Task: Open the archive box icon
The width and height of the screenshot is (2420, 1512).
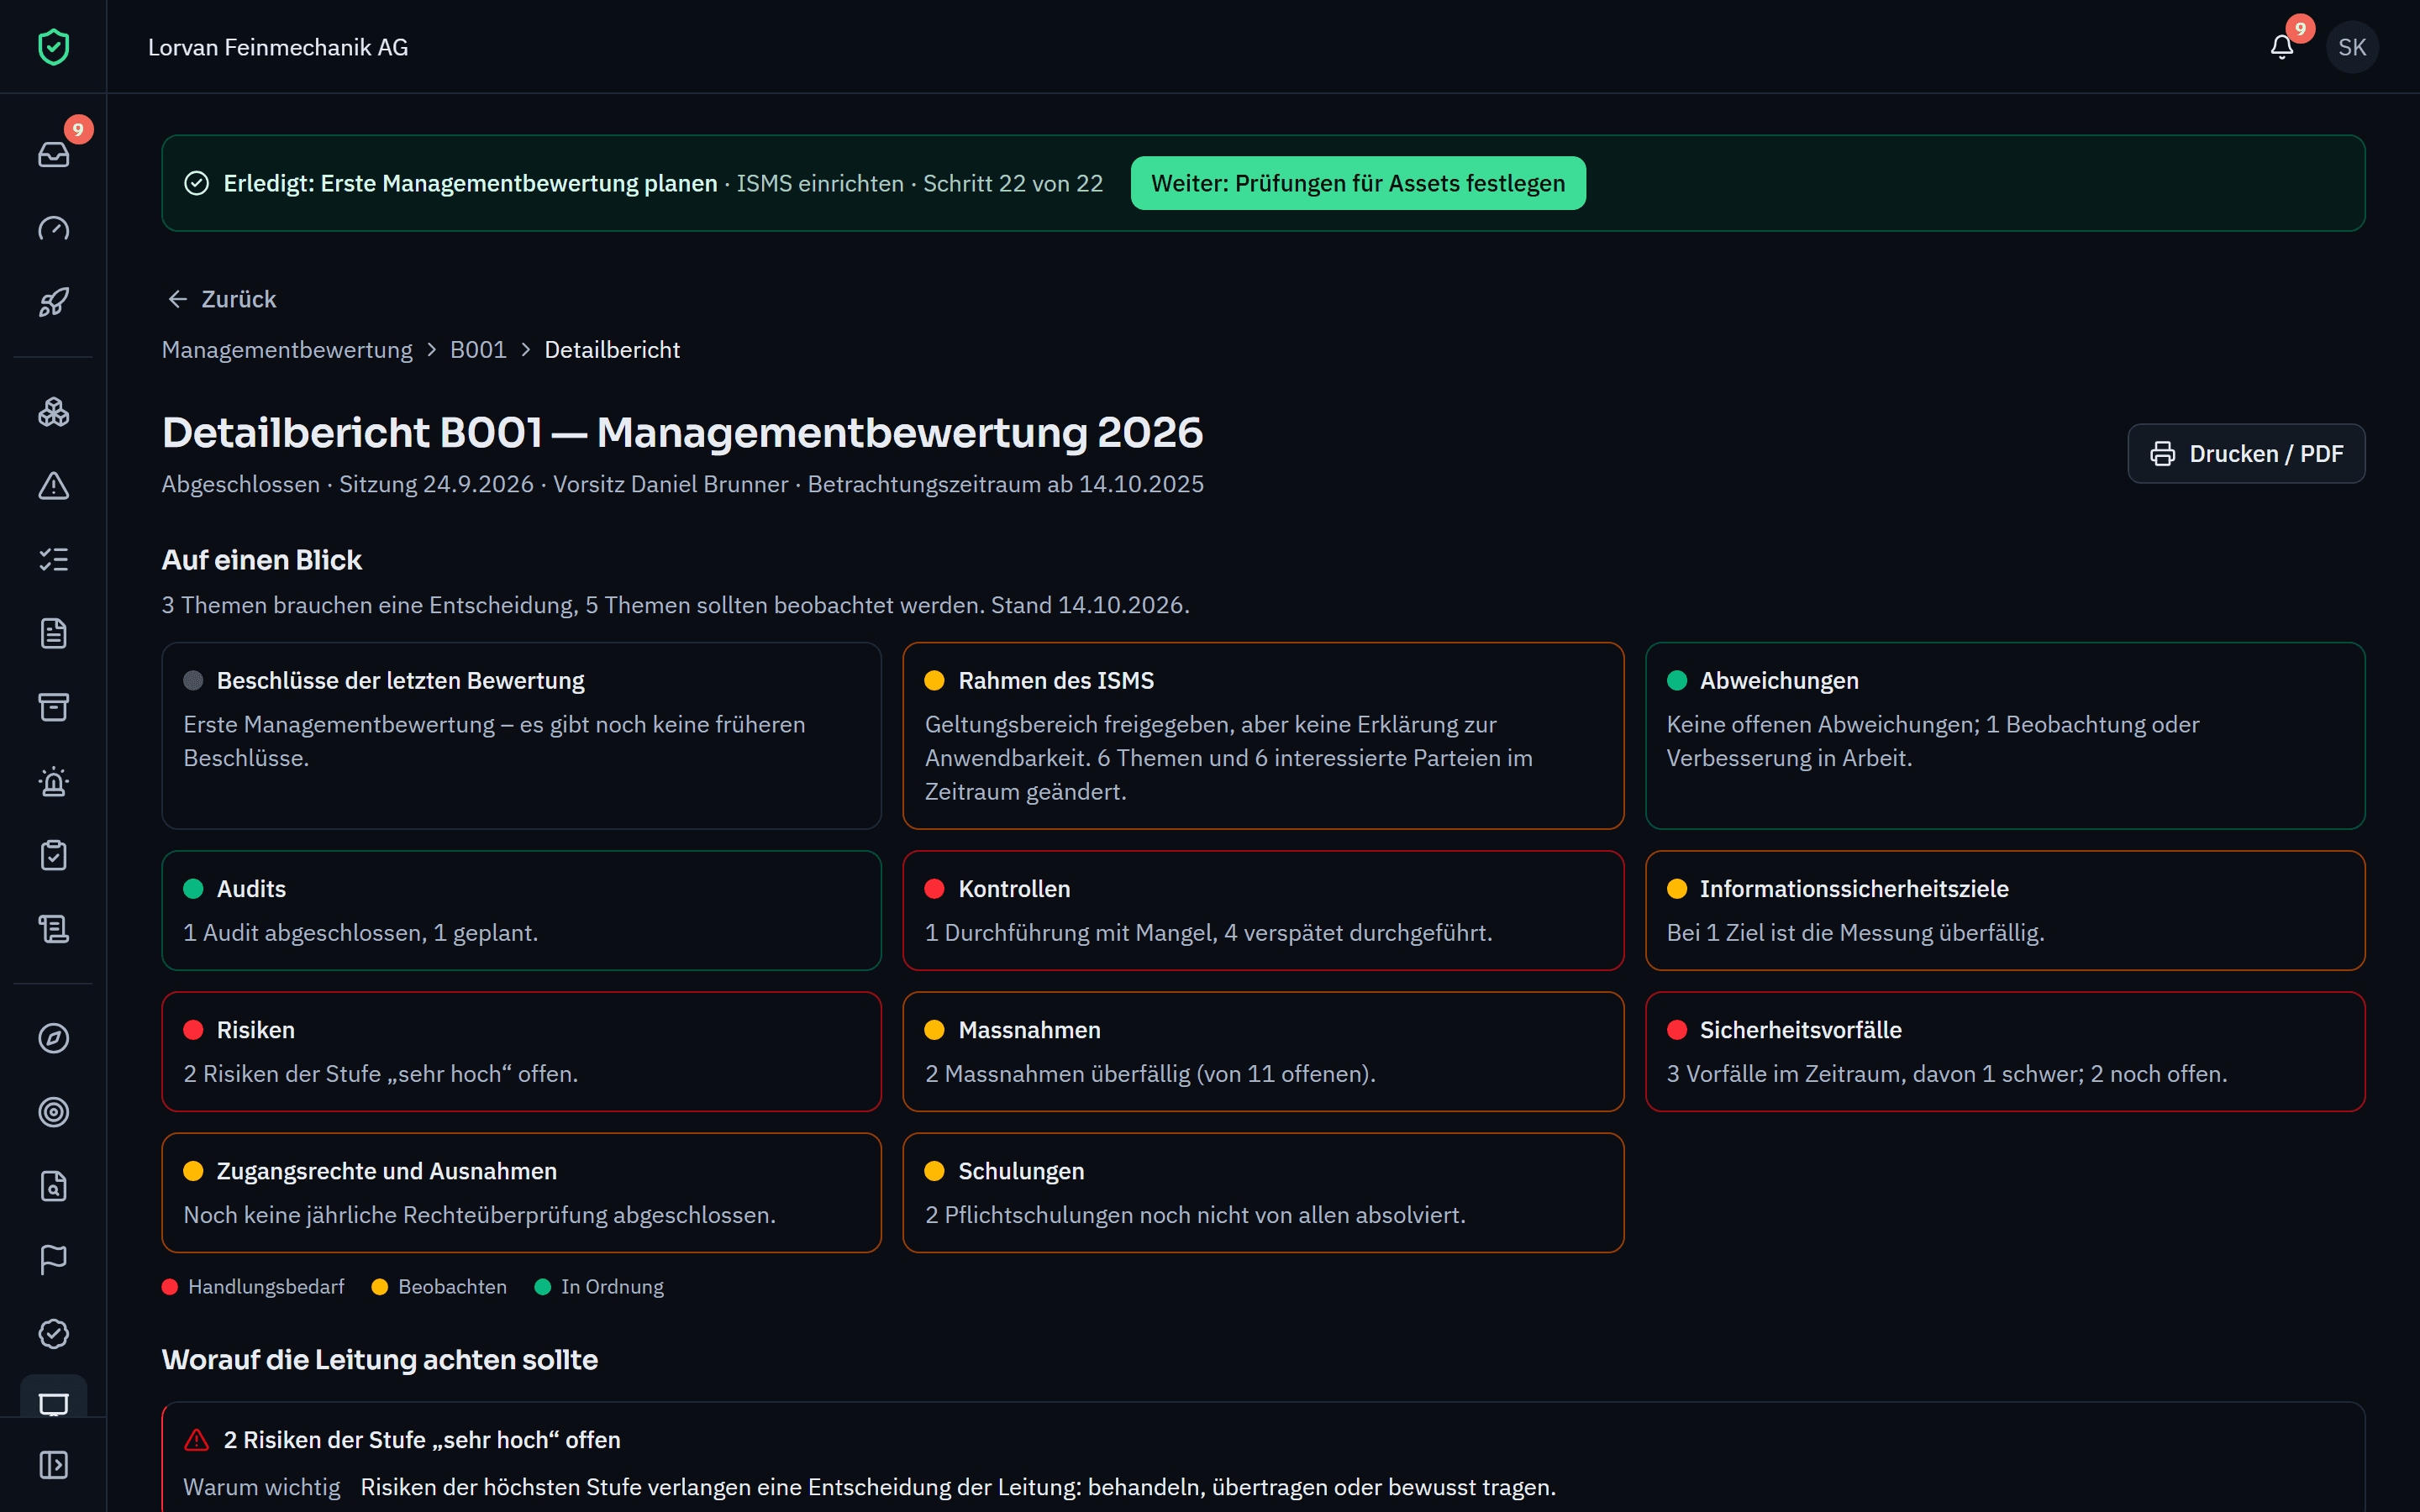Action: click(53, 707)
